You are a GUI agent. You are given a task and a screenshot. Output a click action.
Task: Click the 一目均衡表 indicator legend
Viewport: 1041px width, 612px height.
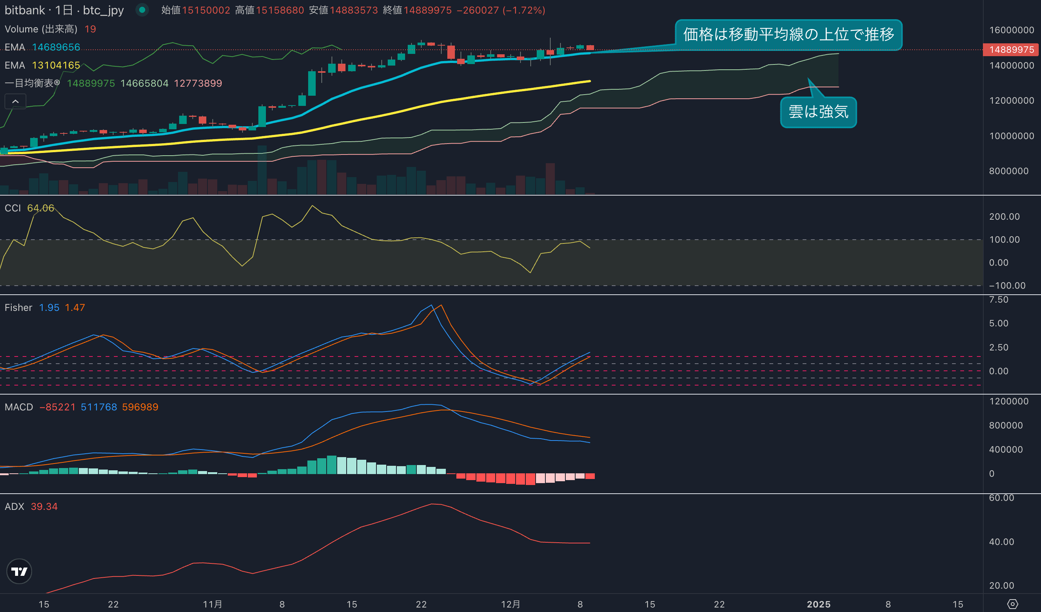[x=32, y=83]
